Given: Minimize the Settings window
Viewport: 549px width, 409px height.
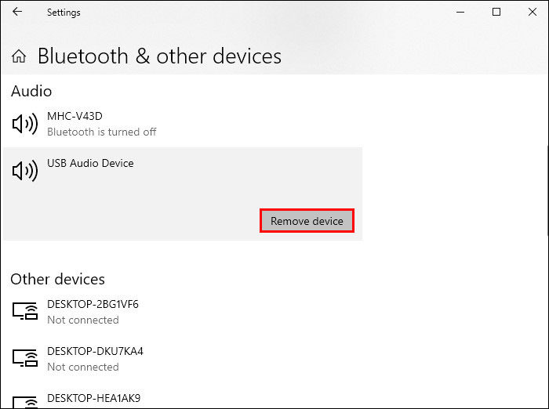Looking at the screenshot, I should [458, 13].
